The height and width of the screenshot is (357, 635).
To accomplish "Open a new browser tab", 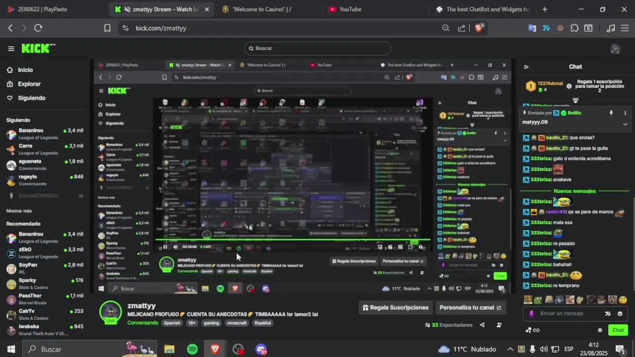I will 545,9.
